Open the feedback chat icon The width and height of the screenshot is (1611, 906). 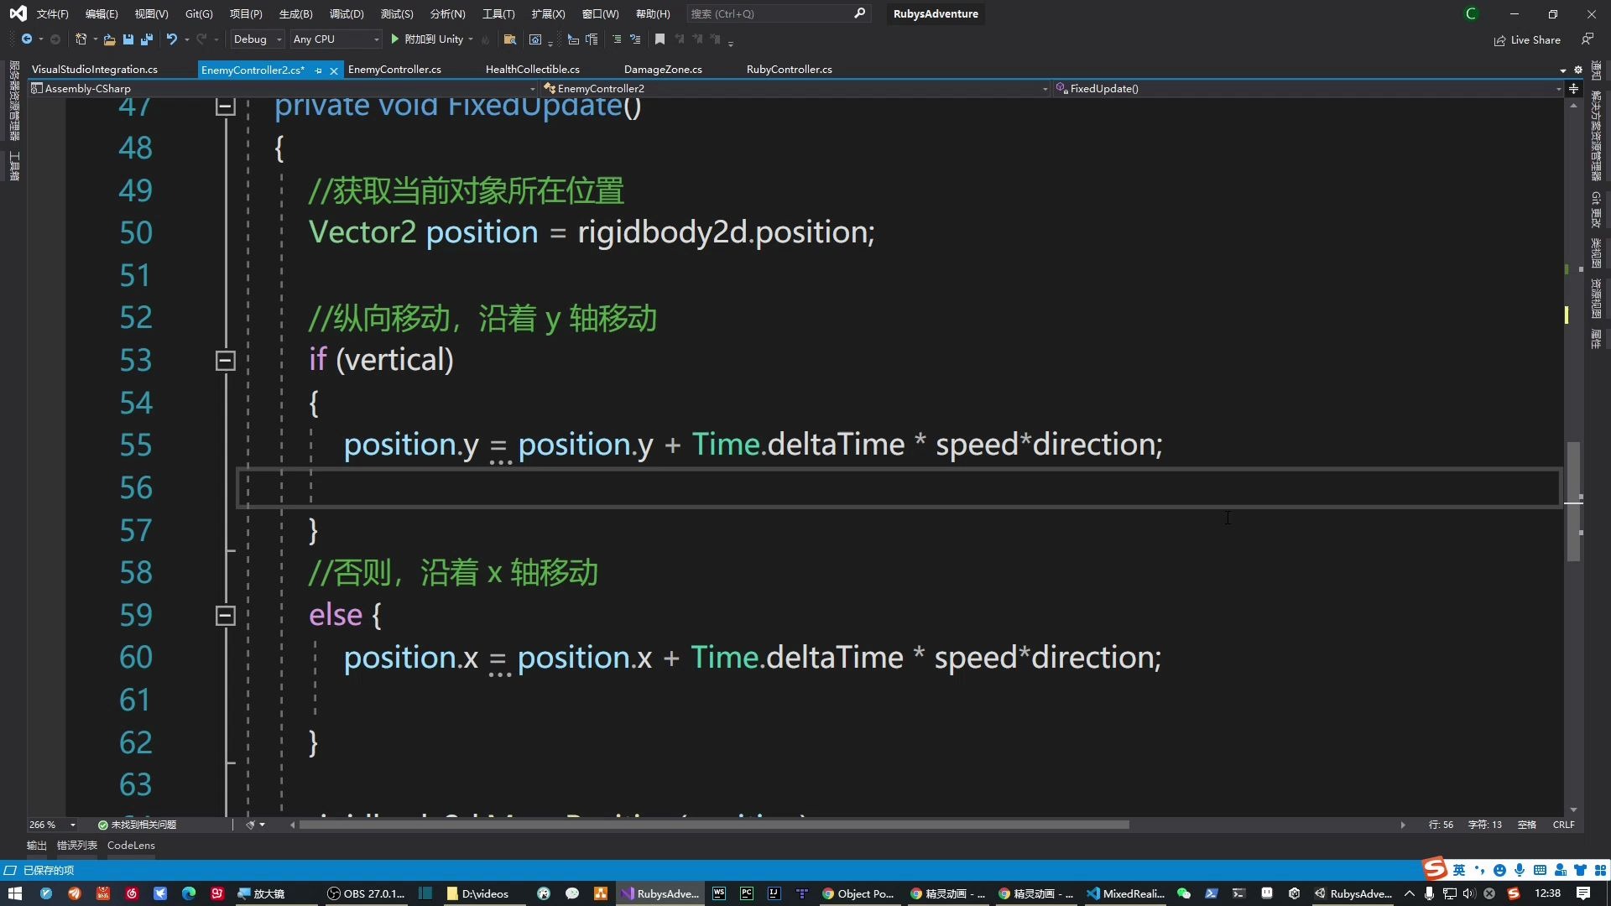(1588, 39)
